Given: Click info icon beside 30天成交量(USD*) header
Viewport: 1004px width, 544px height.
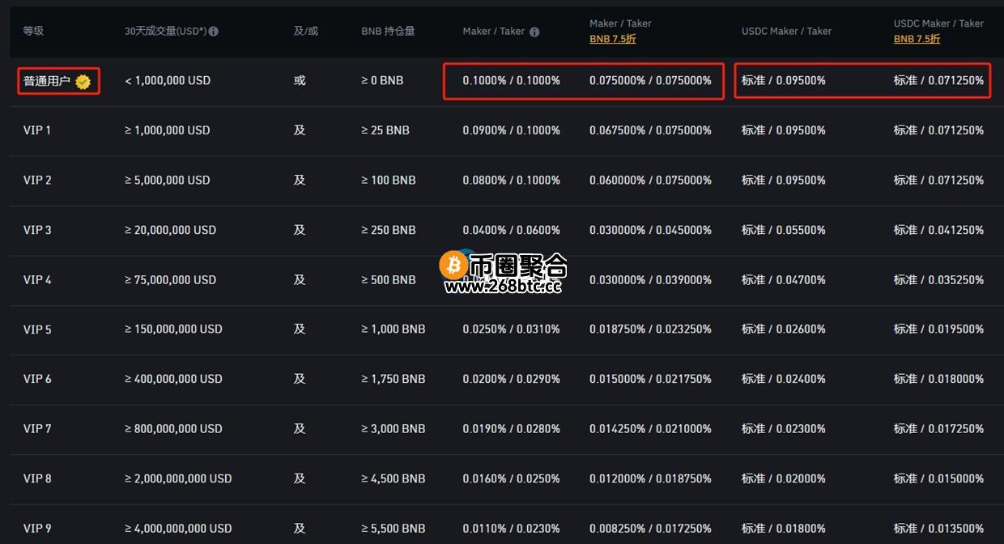Looking at the screenshot, I should pos(213,32).
